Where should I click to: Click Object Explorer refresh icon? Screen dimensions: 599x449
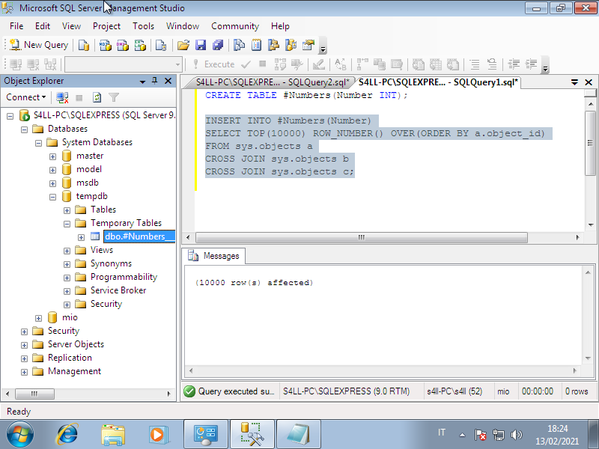click(x=97, y=98)
